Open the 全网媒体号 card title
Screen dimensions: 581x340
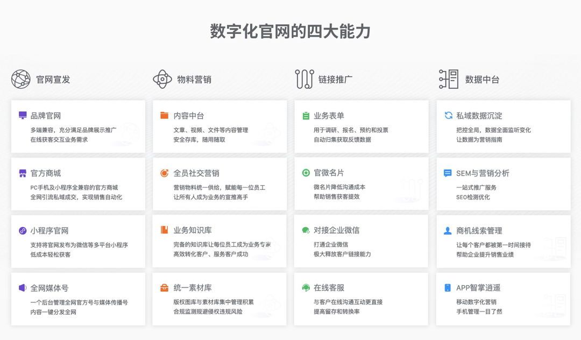coord(49,288)
